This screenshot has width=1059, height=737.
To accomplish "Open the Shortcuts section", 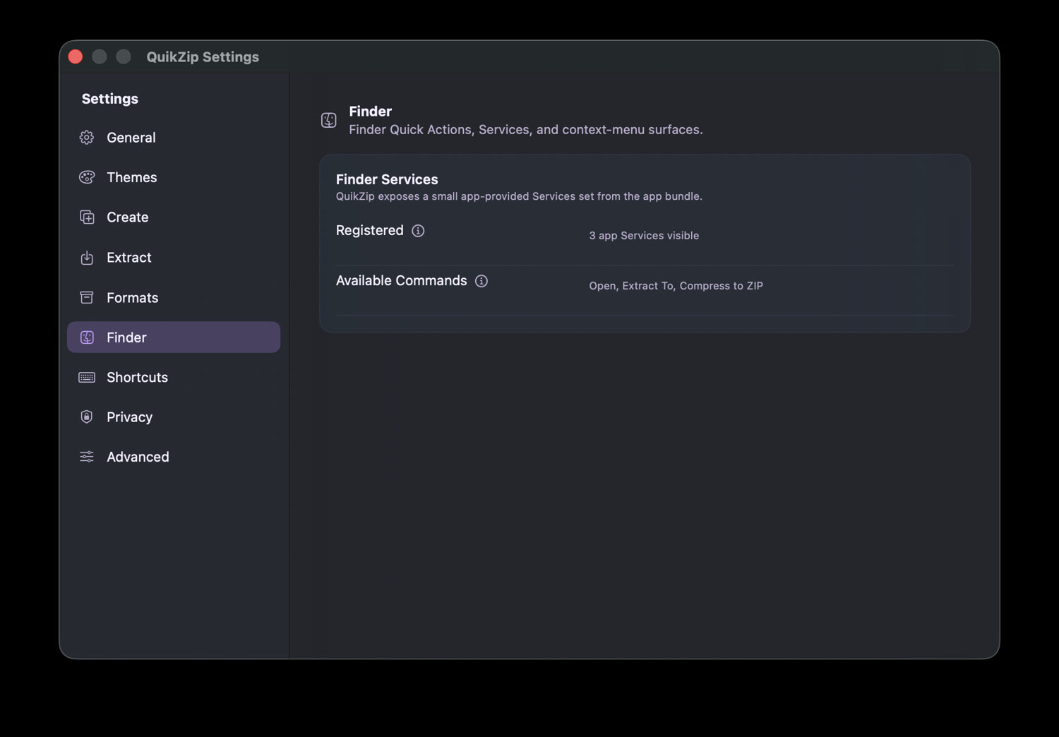I will (x=174, y=378).
